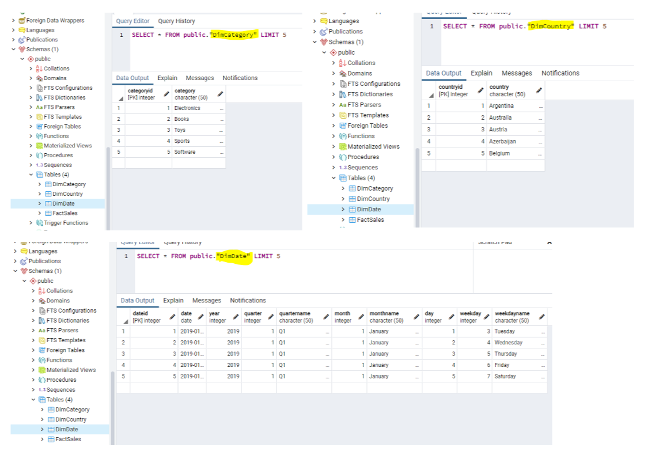This screenshot has height=455, width=655.
Task: Select highlighted DimDate table in the DimCountry window
Action: [369, 209]
